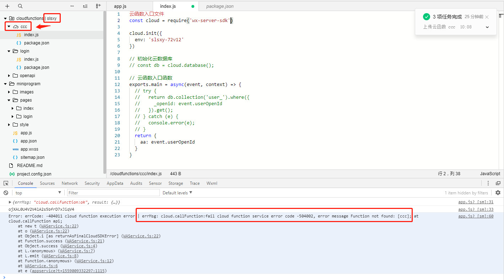The height and width of the screenshot is (280, 504).
Task: Switch to the Network tab
Action: click(70, 183)
